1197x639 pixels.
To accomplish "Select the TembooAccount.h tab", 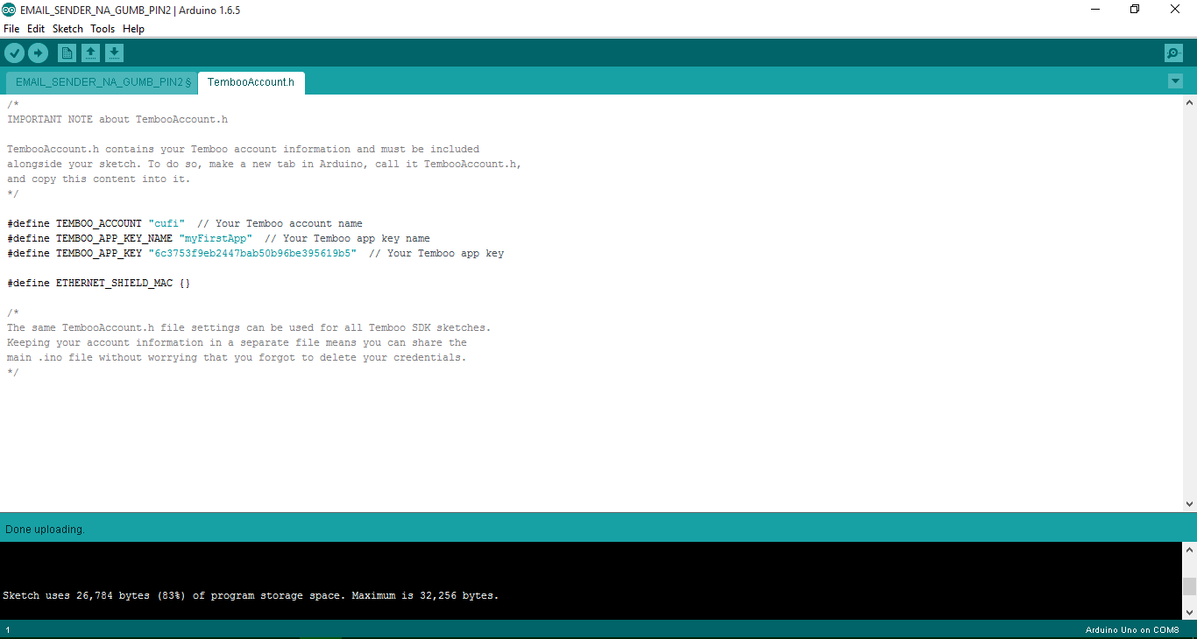I will pyautogui.click(x=251, y=82).
